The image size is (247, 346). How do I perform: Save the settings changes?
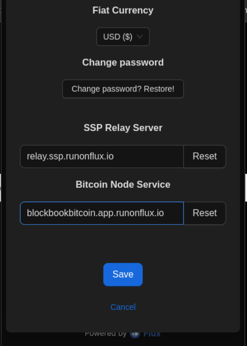[123, 275]
